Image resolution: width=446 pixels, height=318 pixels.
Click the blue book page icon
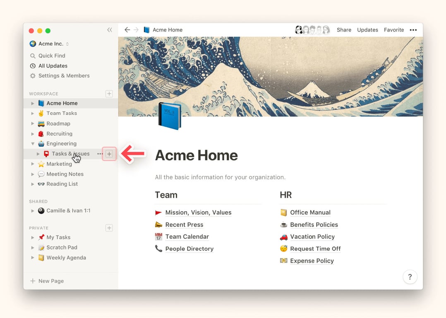click(x=170, y=116)
